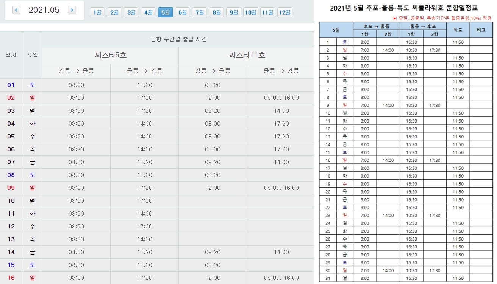Click 14:00 in row 11
The image size is (497, 284).
(145, 214)
